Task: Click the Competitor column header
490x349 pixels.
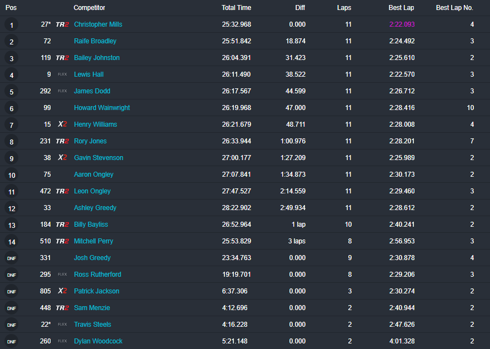Action: pyautogui.click(x=89, y=8)
